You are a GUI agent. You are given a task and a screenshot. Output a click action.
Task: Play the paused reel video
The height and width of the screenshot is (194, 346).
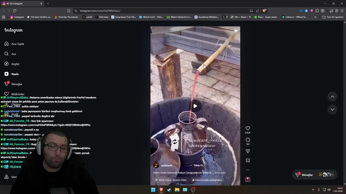(195, 106)
